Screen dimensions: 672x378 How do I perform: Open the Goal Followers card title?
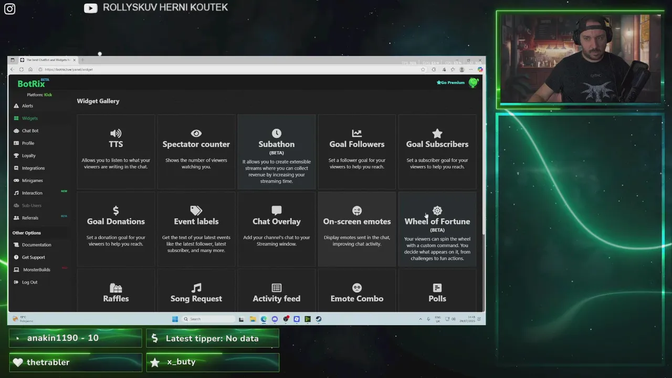356,144
